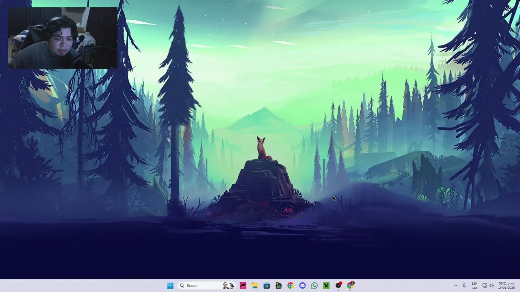This screenshot has height=292, width=520.
Task: Show hidden system tray icons
Action: [x=455, y=286]
